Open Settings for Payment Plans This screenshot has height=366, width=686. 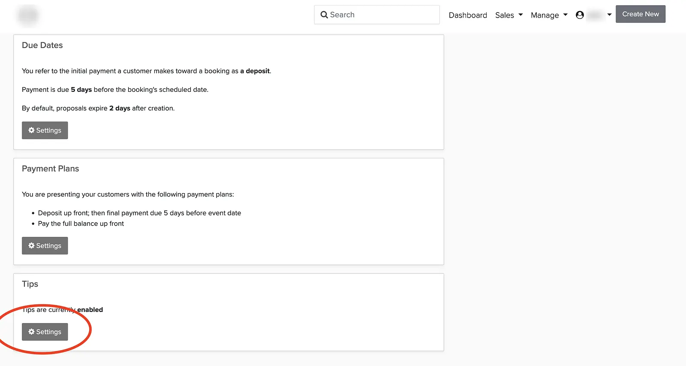(x=45, y=246)
